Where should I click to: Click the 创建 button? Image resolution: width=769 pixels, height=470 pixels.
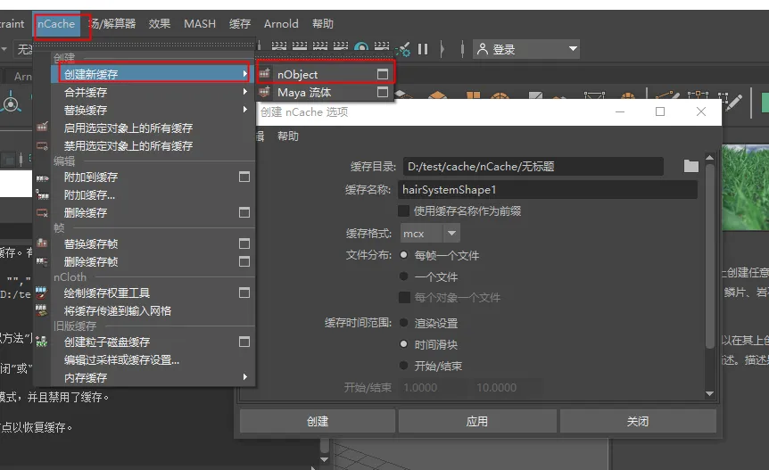318,422
